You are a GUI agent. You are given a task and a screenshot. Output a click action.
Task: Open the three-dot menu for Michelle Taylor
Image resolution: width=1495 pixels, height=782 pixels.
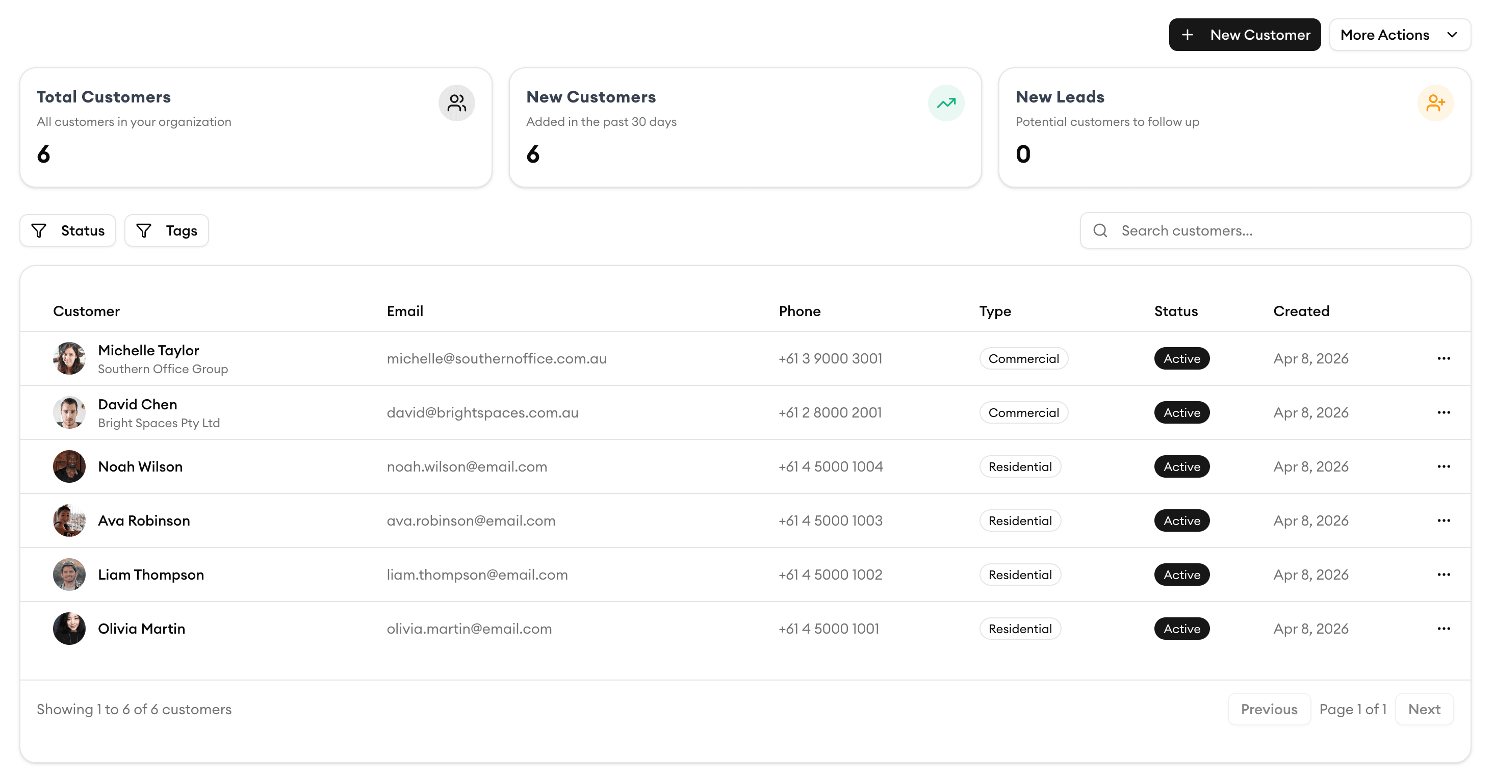[x=1444, y=358]
